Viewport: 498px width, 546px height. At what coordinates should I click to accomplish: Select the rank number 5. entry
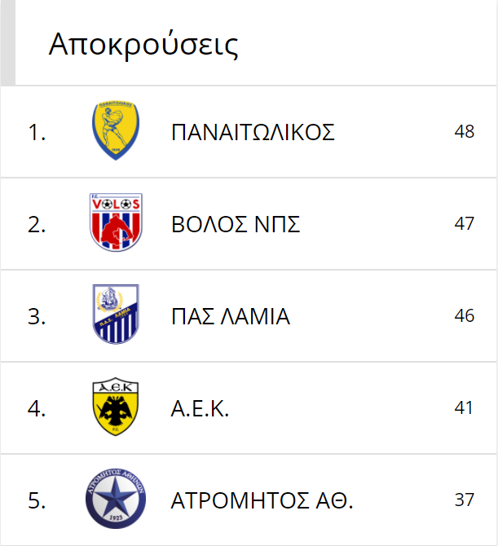(x=37, y=500)
